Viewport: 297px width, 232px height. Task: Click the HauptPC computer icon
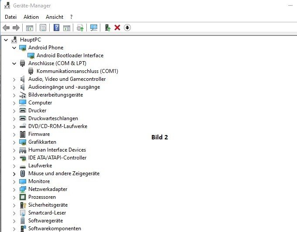tap(14, 40)
